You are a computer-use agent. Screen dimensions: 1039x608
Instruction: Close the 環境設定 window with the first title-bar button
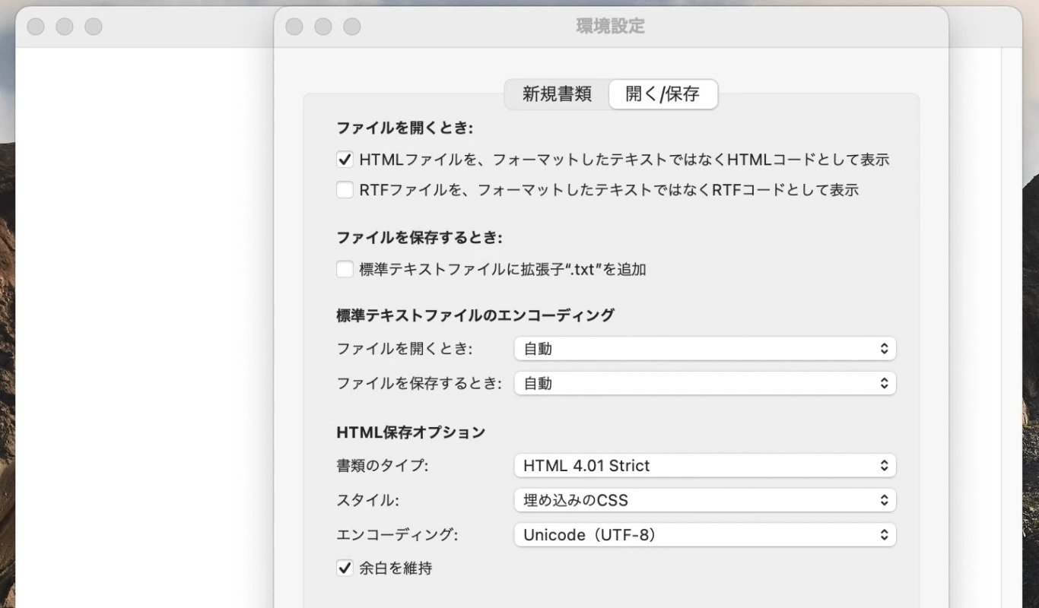click(x=294, y=27)
